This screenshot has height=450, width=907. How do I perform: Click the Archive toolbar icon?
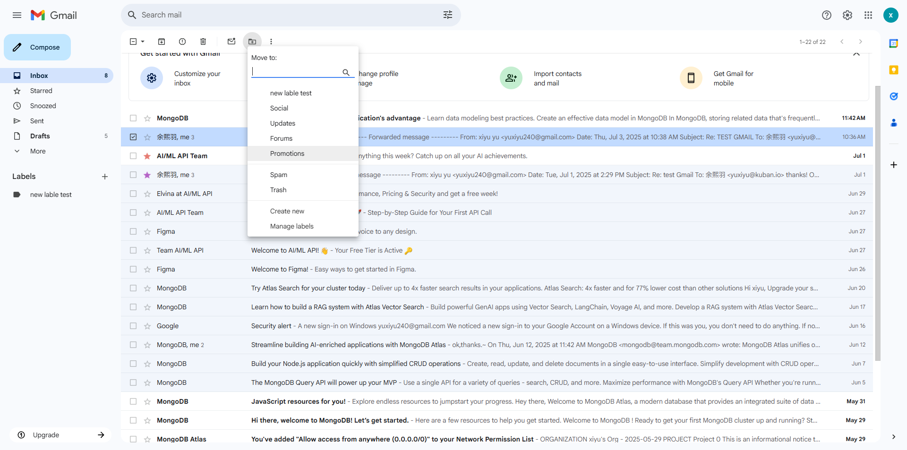coord(162,42)
